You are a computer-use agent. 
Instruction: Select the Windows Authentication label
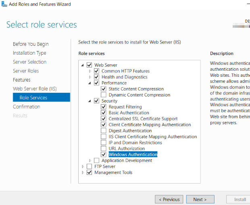(x=133, y=154)
